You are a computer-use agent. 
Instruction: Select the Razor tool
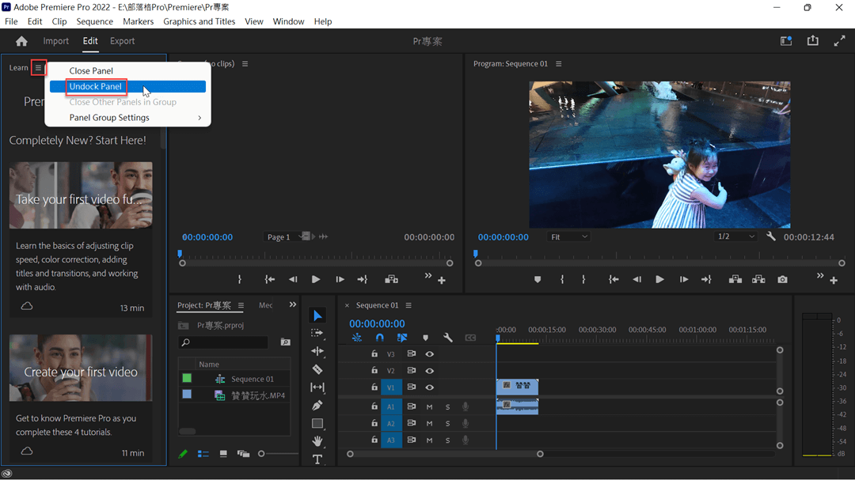point(317,369)
